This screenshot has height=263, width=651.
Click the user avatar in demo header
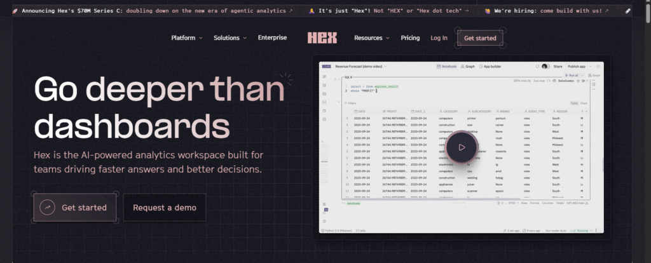(544, 66)
